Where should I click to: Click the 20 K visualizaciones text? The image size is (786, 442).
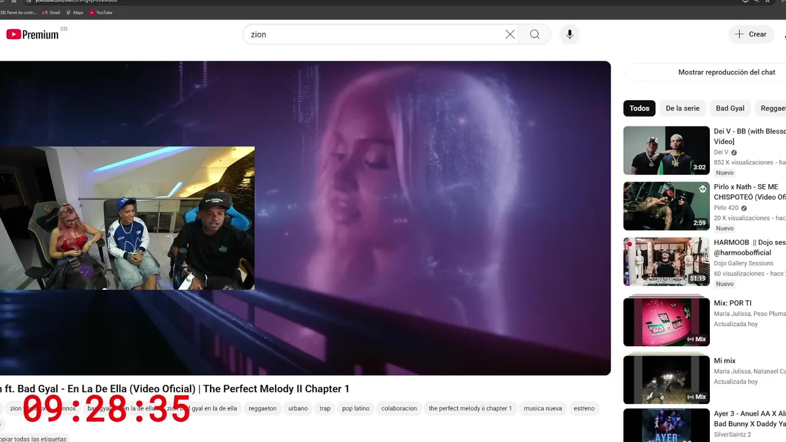(x=741, y=218)
